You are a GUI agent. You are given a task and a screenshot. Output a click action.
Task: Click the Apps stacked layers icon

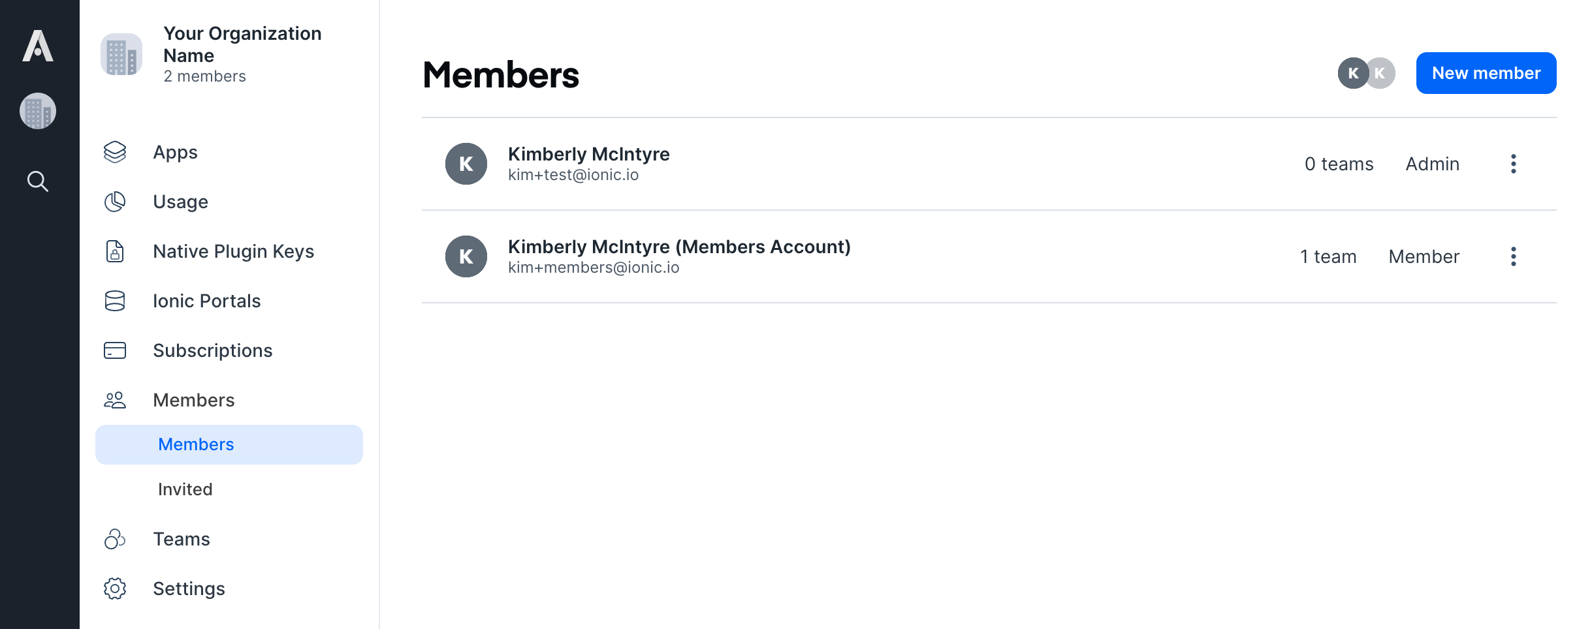pos(115,152)
